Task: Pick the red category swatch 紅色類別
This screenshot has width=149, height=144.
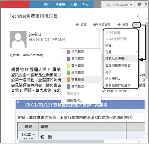Action: pos(69,52)
